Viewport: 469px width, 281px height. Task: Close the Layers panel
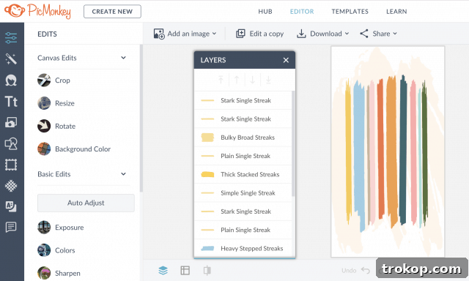click(x=286, y=60)
